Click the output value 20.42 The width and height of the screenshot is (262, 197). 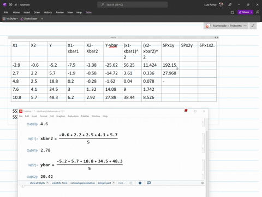pos(46,177)
